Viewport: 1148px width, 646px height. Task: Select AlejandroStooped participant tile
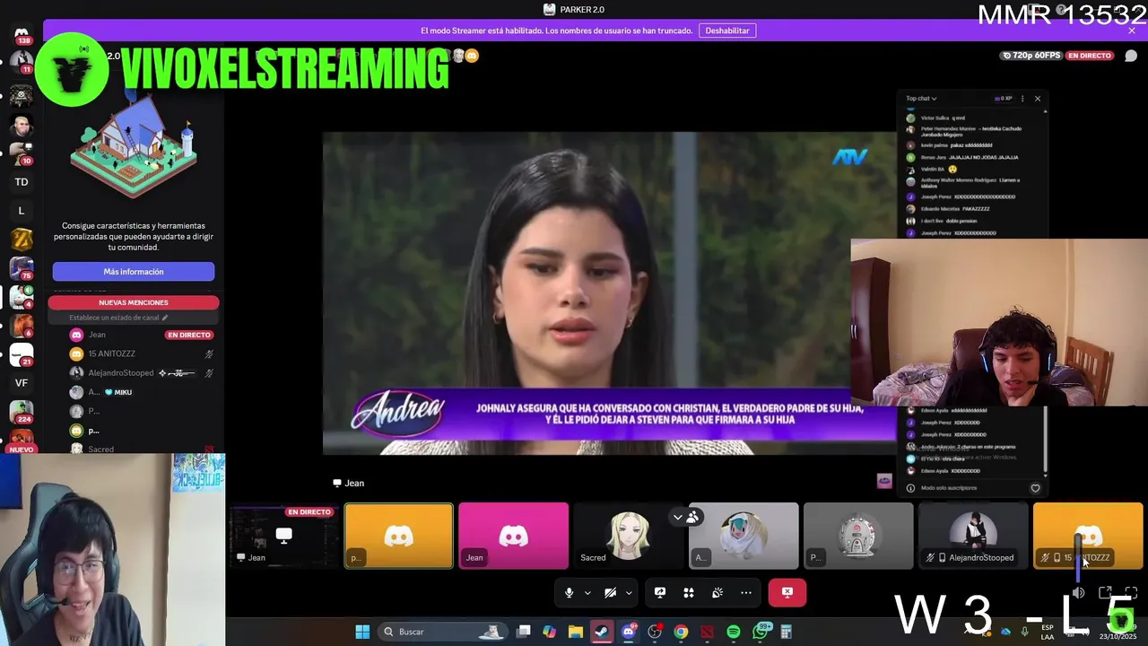(973, 536)
